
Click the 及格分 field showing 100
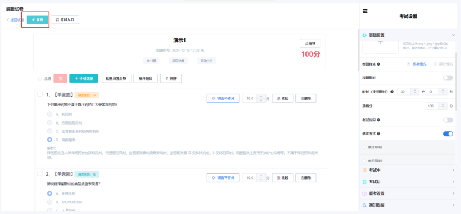pos(432,106)
